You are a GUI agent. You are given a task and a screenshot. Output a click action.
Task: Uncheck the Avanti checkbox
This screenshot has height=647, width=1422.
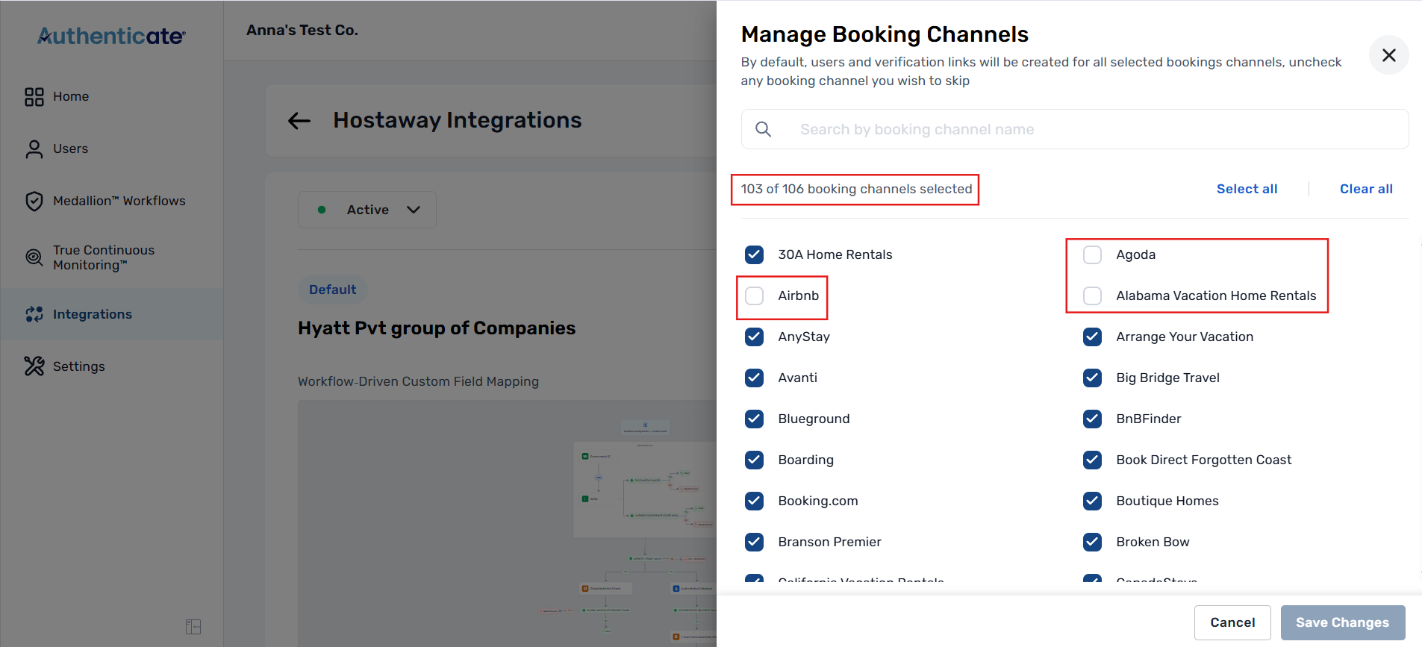[x=754, y=378]
